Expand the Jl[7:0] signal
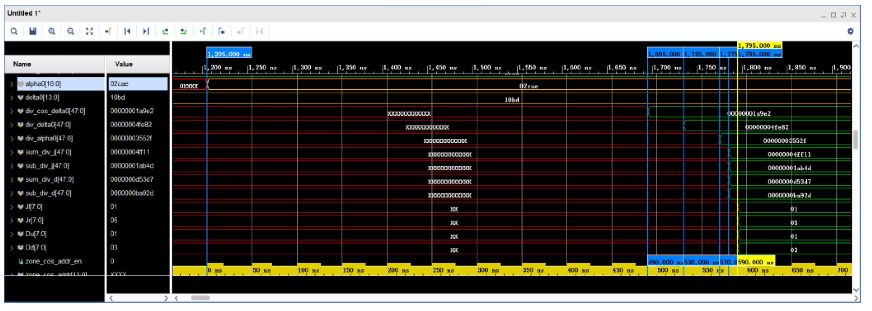This screenshot has width=872, height=311. (x=12, y=207)
